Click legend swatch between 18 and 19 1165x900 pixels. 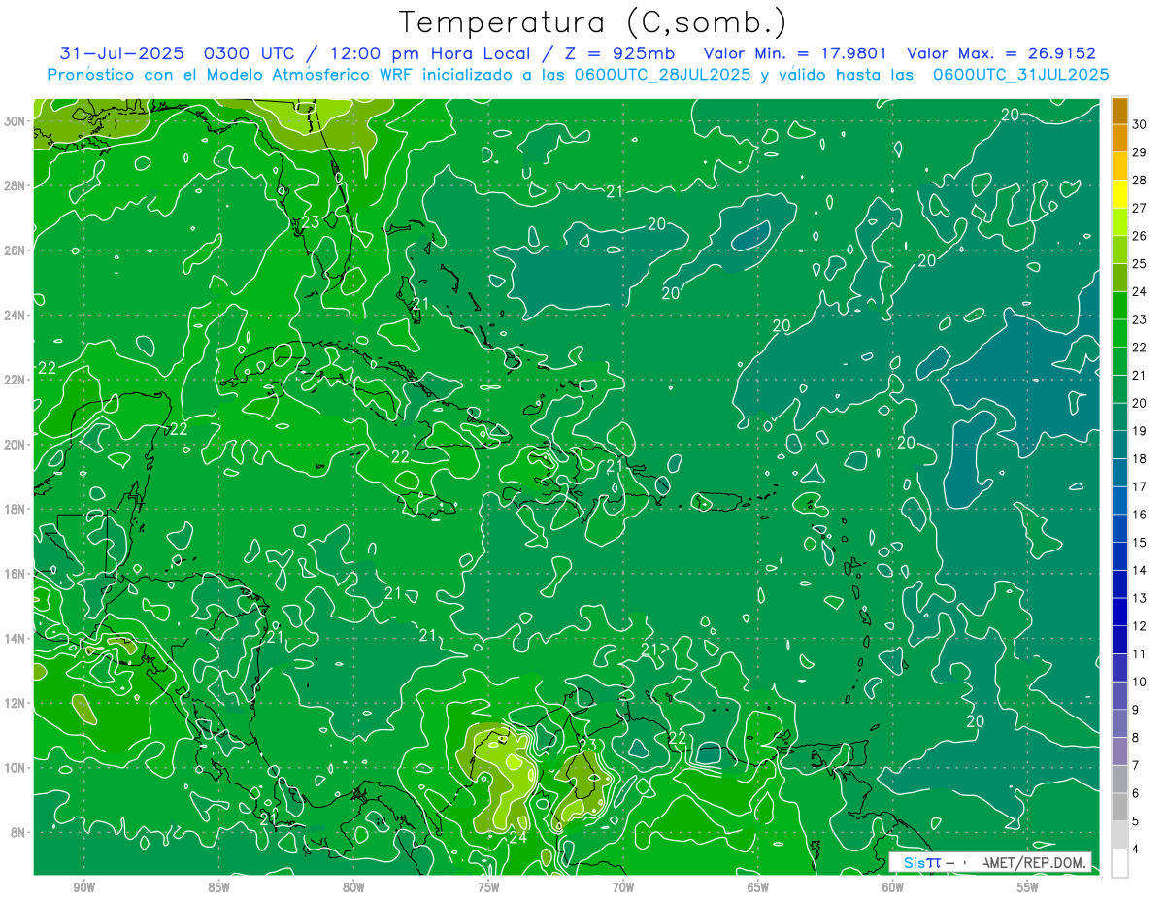click(1119, 446)
